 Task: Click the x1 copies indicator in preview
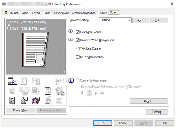[x=64, y=72]
